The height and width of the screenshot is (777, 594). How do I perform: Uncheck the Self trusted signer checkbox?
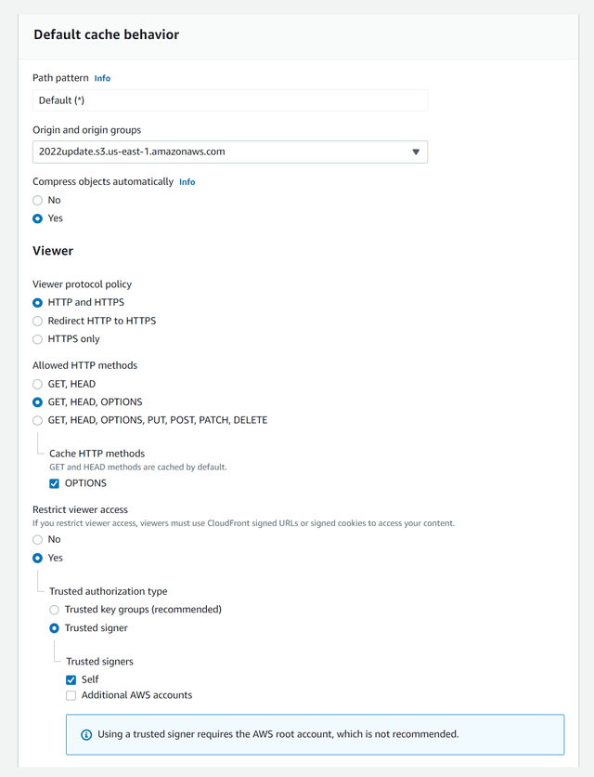click(x=71, y=680)
